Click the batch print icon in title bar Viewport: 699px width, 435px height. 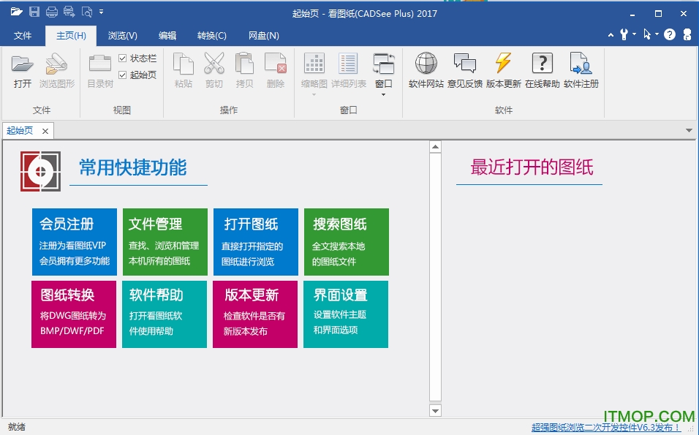click(69, 12)
